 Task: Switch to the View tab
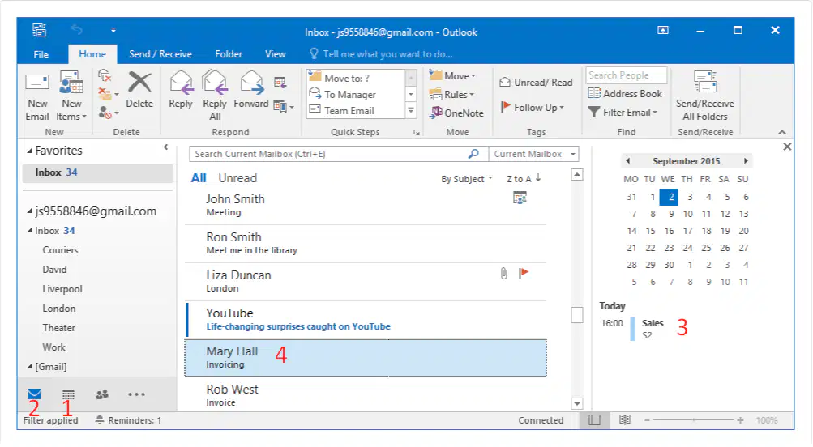[276, 54]
